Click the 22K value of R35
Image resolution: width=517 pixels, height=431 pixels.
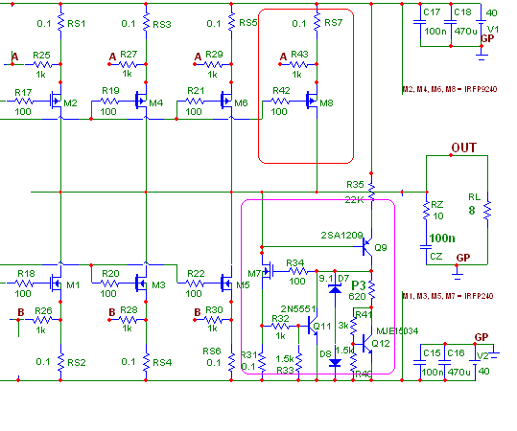coord(355,199)
